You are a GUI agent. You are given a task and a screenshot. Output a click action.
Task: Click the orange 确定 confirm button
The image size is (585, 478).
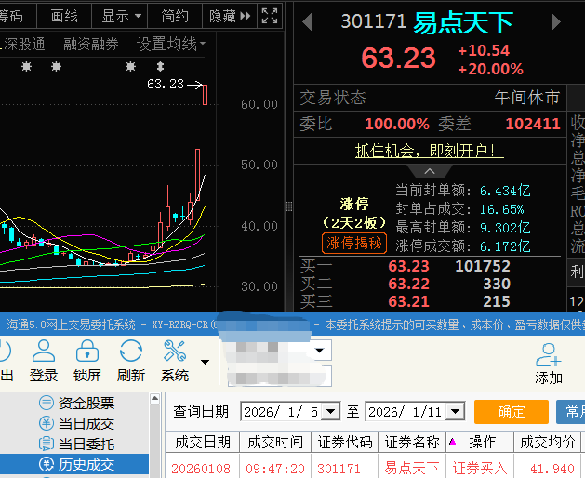[512, 412]
